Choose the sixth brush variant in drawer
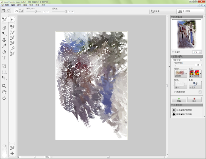Viewport: 206px width, 159px height. [12, 53]
